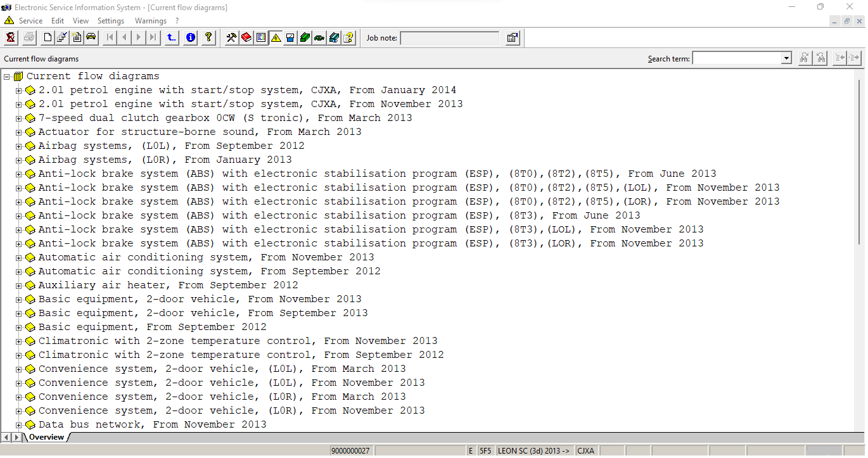Click the job note properties icon
The height and width of the screenshot is (458, 868).
[x=513, y=38]
